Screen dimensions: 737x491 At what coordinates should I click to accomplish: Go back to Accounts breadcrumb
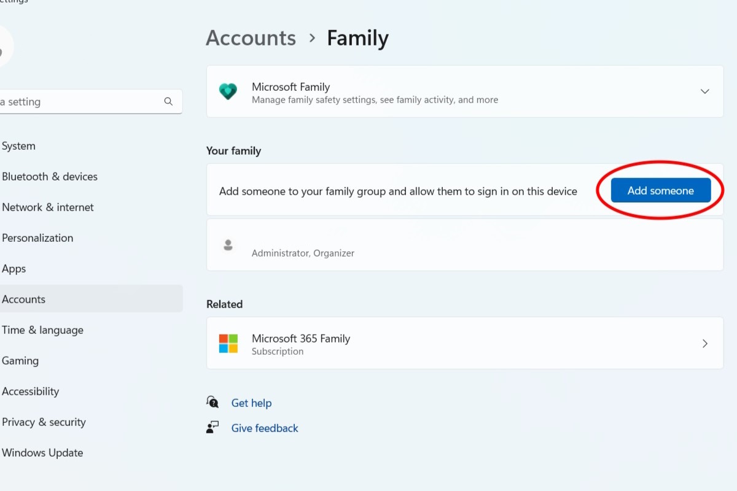click(251, 38)
